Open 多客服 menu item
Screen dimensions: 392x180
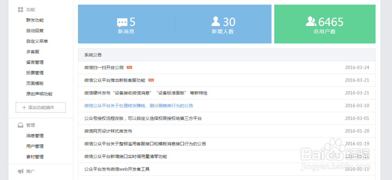click(x=33, y=52)
